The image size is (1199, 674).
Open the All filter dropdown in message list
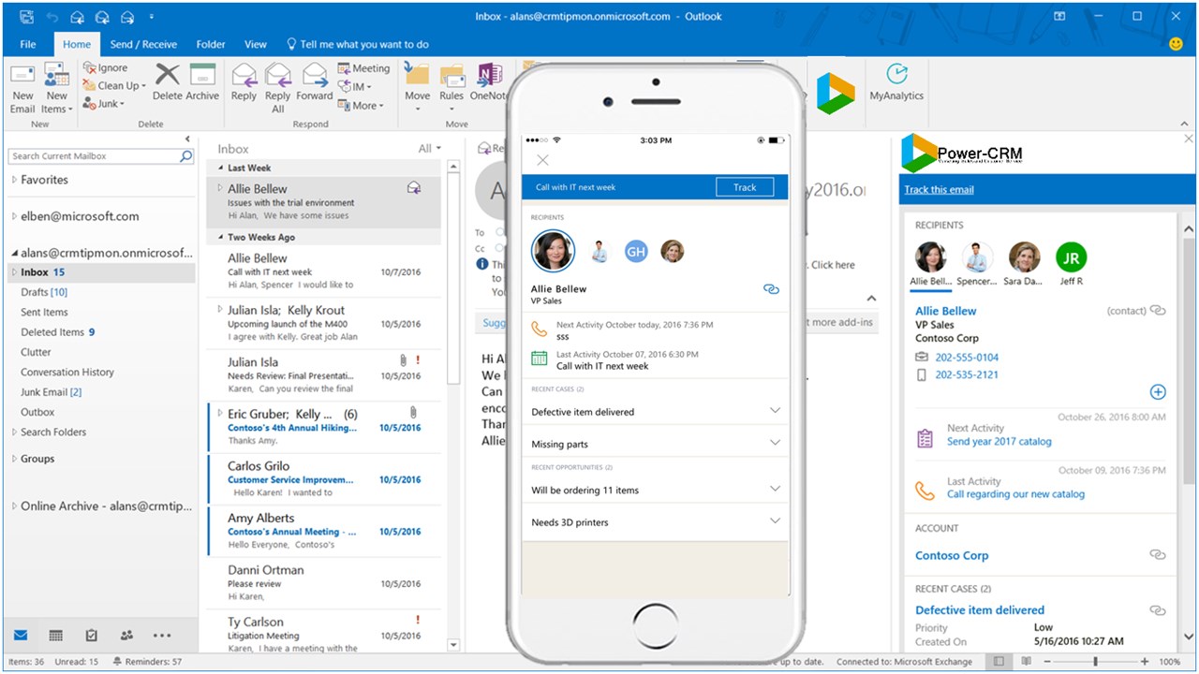tap(430, 148)
